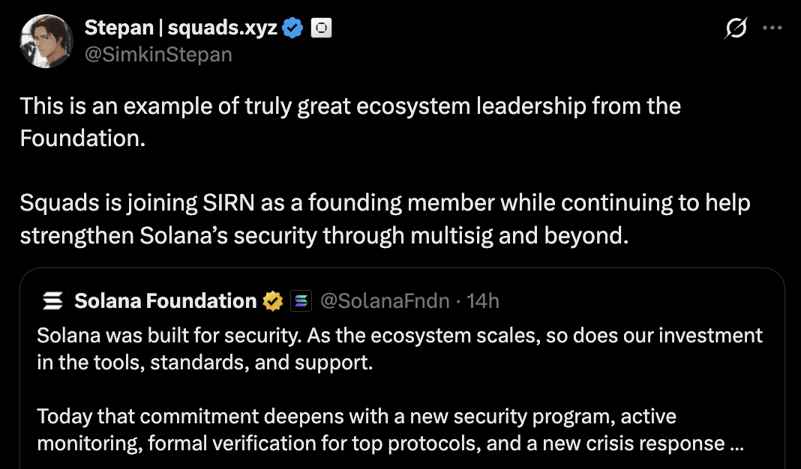Click the gold verified badge on Solana Foundation

pos(271,301)
